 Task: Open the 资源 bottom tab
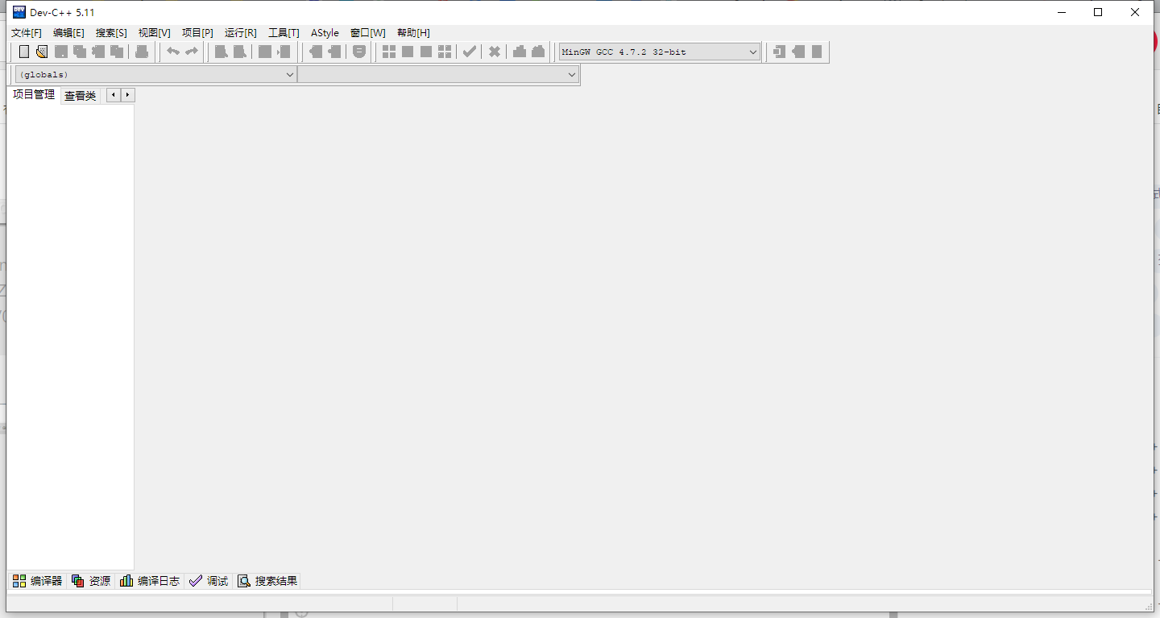point(91,581)
